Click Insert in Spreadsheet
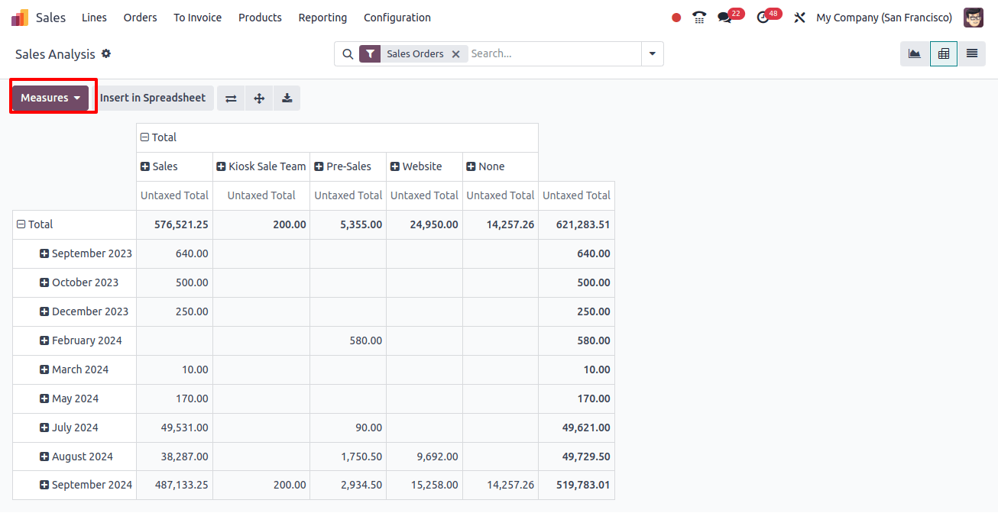Screen dimensions: 998x513 [153, 98]
